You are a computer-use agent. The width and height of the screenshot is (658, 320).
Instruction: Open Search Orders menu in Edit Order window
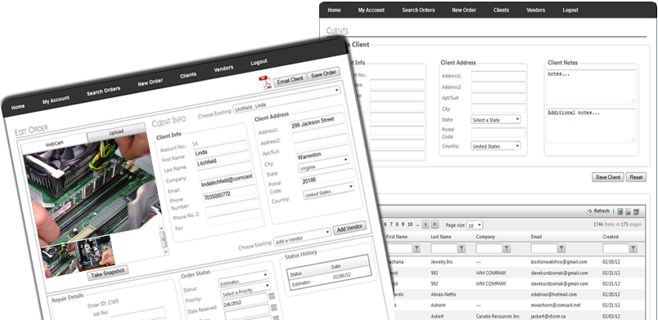point(103,91)
